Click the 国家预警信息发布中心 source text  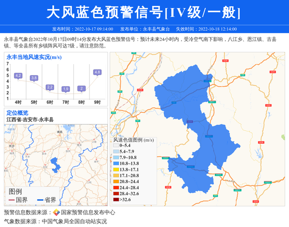(88, 213)
